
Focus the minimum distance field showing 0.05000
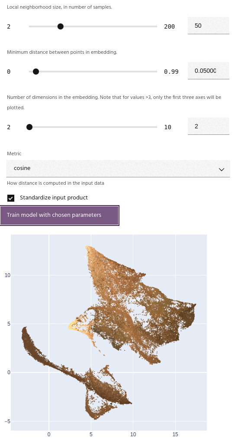pyautogui.click(x=208, y=71)
